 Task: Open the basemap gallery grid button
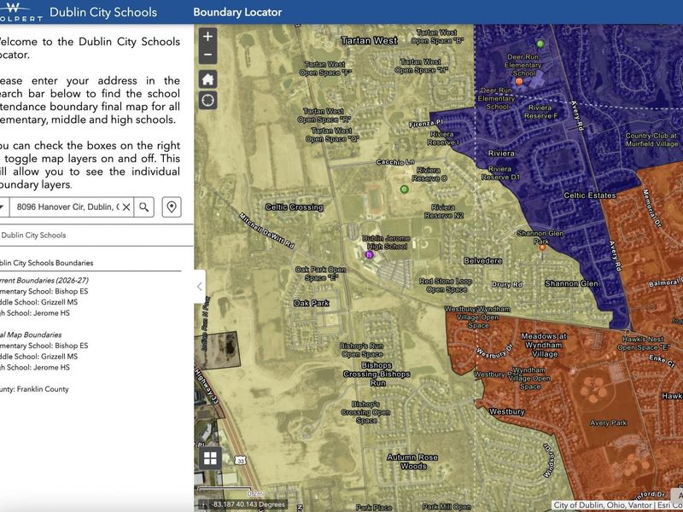coord(210,458)
